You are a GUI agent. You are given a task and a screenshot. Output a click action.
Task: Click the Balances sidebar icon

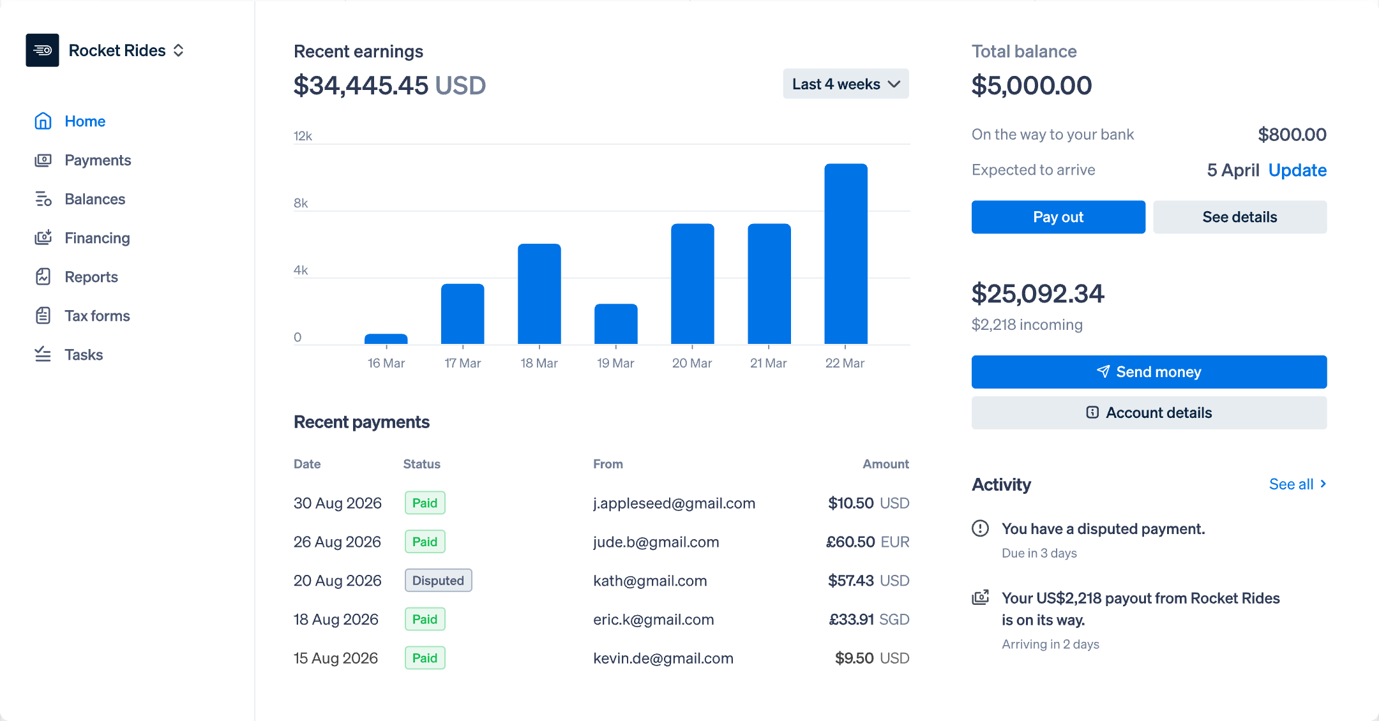coord(43,199)
